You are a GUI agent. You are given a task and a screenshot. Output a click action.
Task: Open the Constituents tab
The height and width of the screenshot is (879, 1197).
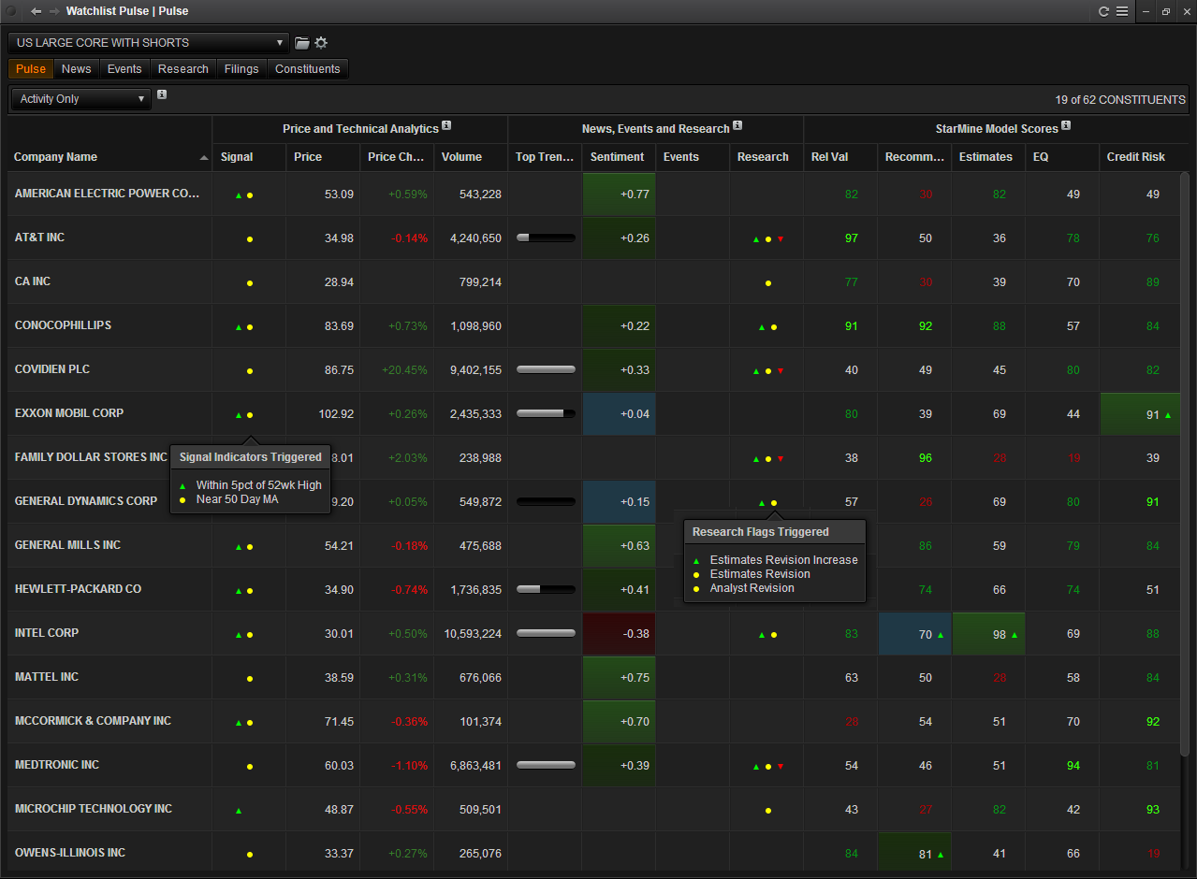(307, 69)
